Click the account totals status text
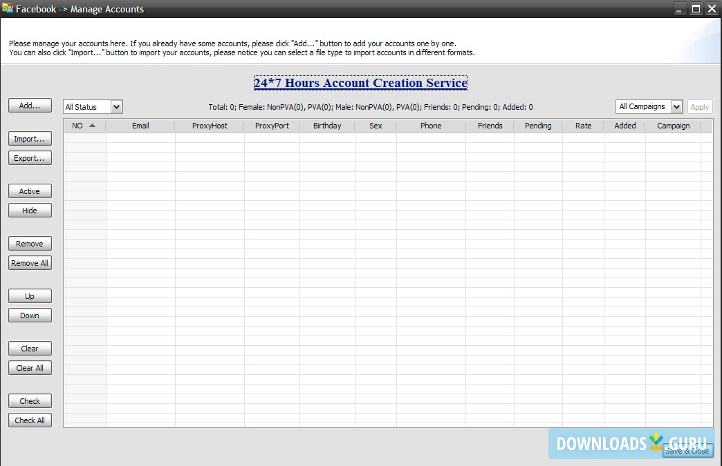This screenshot has width=722, height=466. 371,107
